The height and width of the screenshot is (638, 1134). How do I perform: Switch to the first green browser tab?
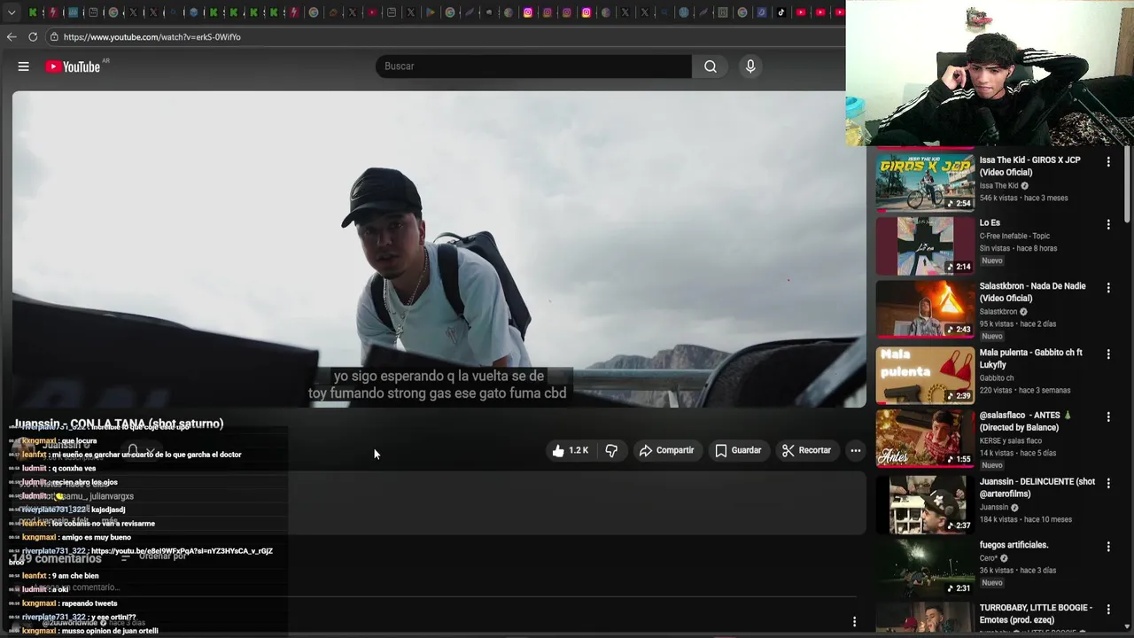click(x=33, y=12)
